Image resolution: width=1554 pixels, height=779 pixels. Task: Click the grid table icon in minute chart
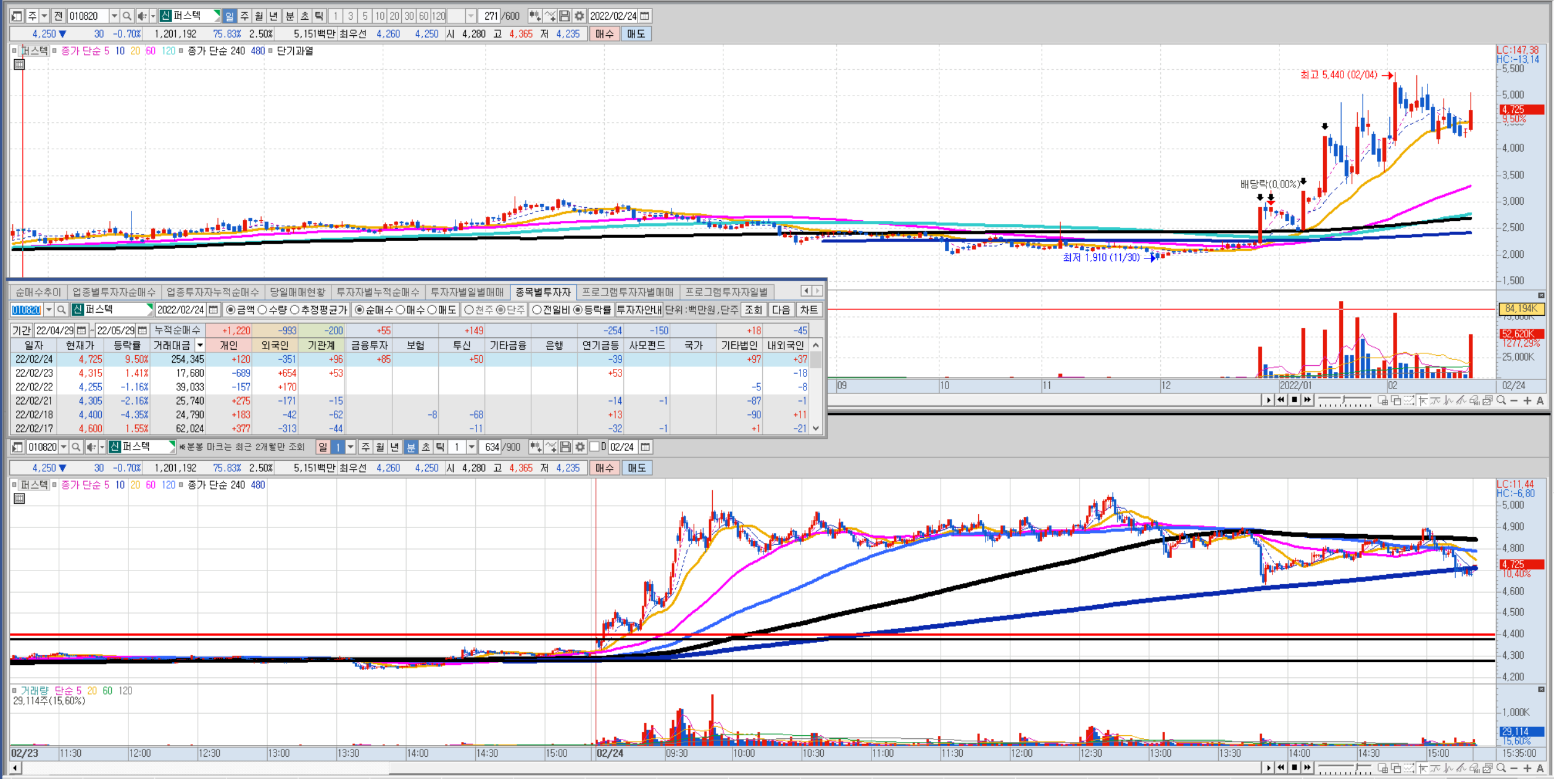tap(19, 498)
